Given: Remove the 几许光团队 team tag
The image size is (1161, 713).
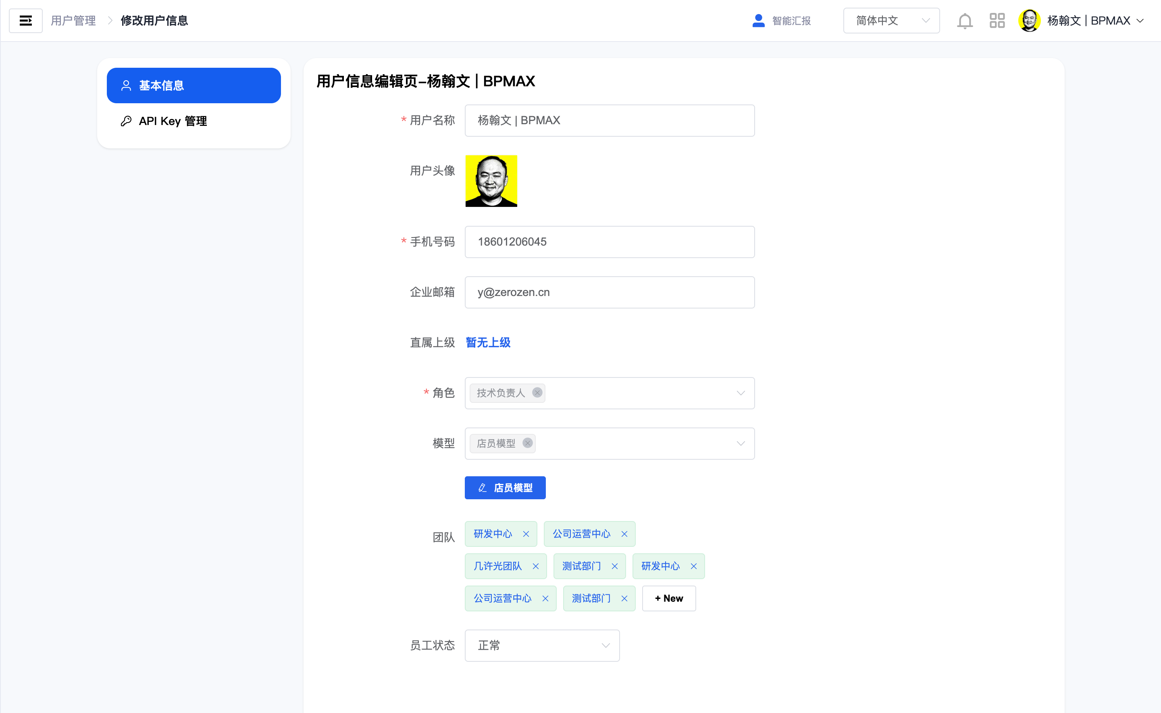Looking at the screenshot, I should click(x=535, y=566).
